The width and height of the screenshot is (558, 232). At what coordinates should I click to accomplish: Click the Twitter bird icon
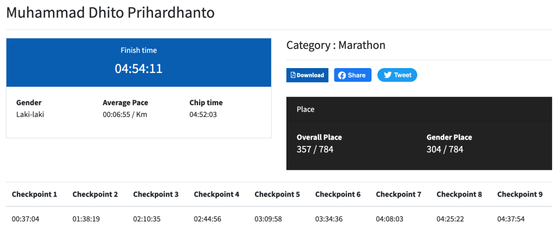coord(387,75)
